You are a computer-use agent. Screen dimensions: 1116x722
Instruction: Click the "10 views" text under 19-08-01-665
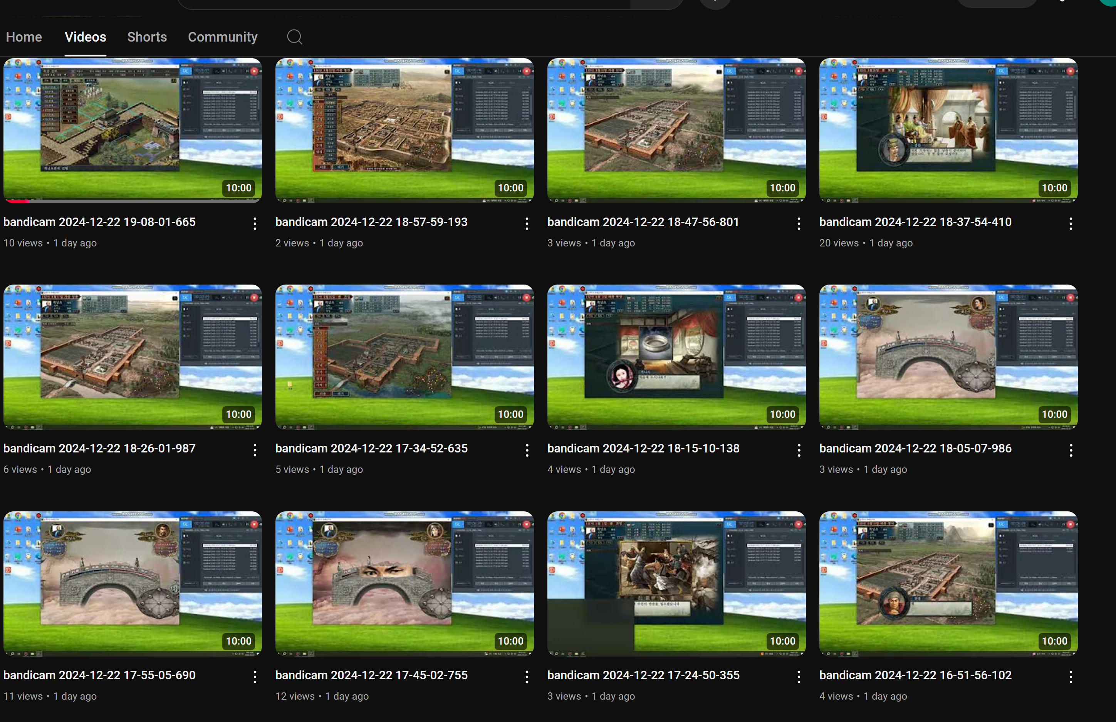point(23,243)
